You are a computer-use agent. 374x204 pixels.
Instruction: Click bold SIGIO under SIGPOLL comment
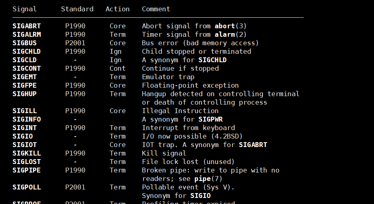pyautogui.click(x=201, y=196)
